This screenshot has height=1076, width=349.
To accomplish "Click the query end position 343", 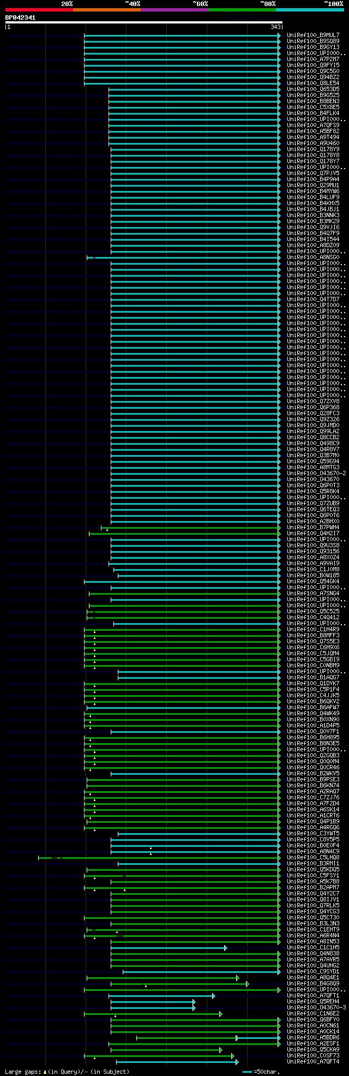I will (x=275, y=27).
